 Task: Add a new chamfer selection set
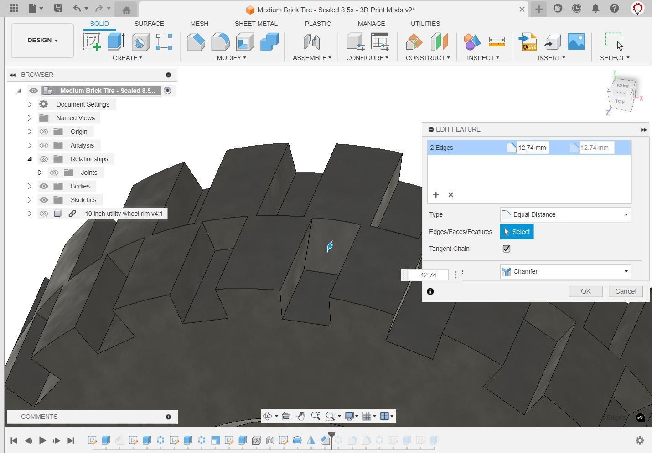click(436, 195)
